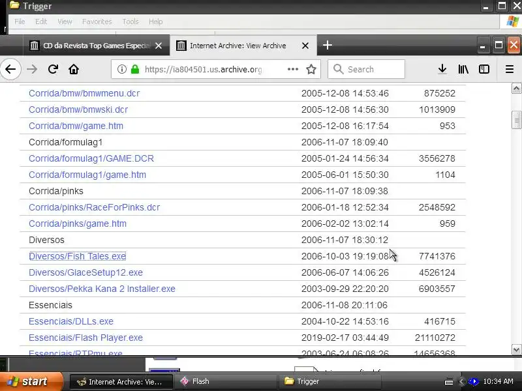Switch to Flash taskbar button
This screenshot has width=522, height=391.
pos(225,381)
